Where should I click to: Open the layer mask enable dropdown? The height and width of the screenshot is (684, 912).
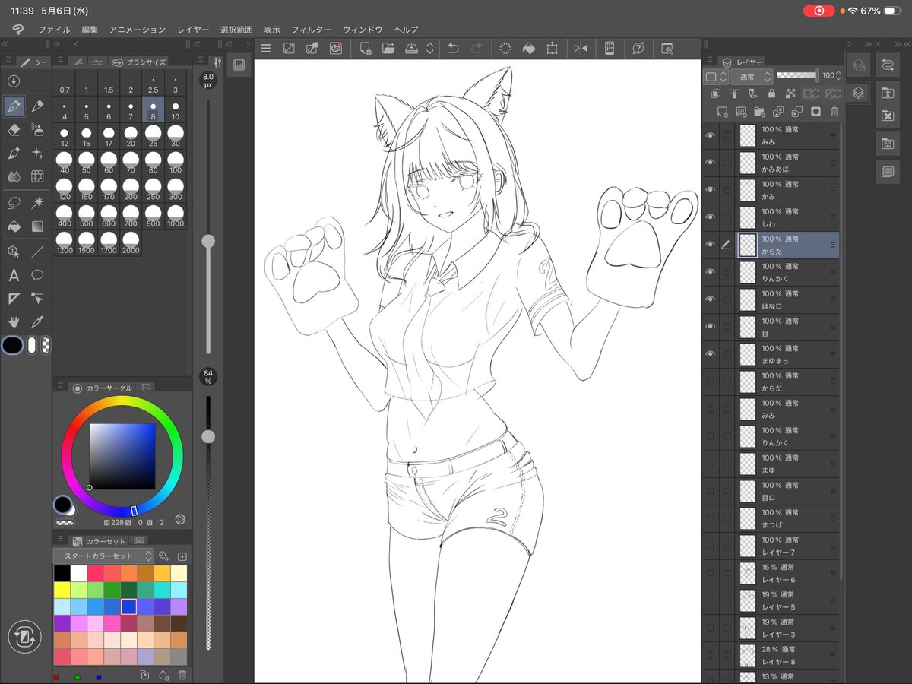click(x=811, y=94)
